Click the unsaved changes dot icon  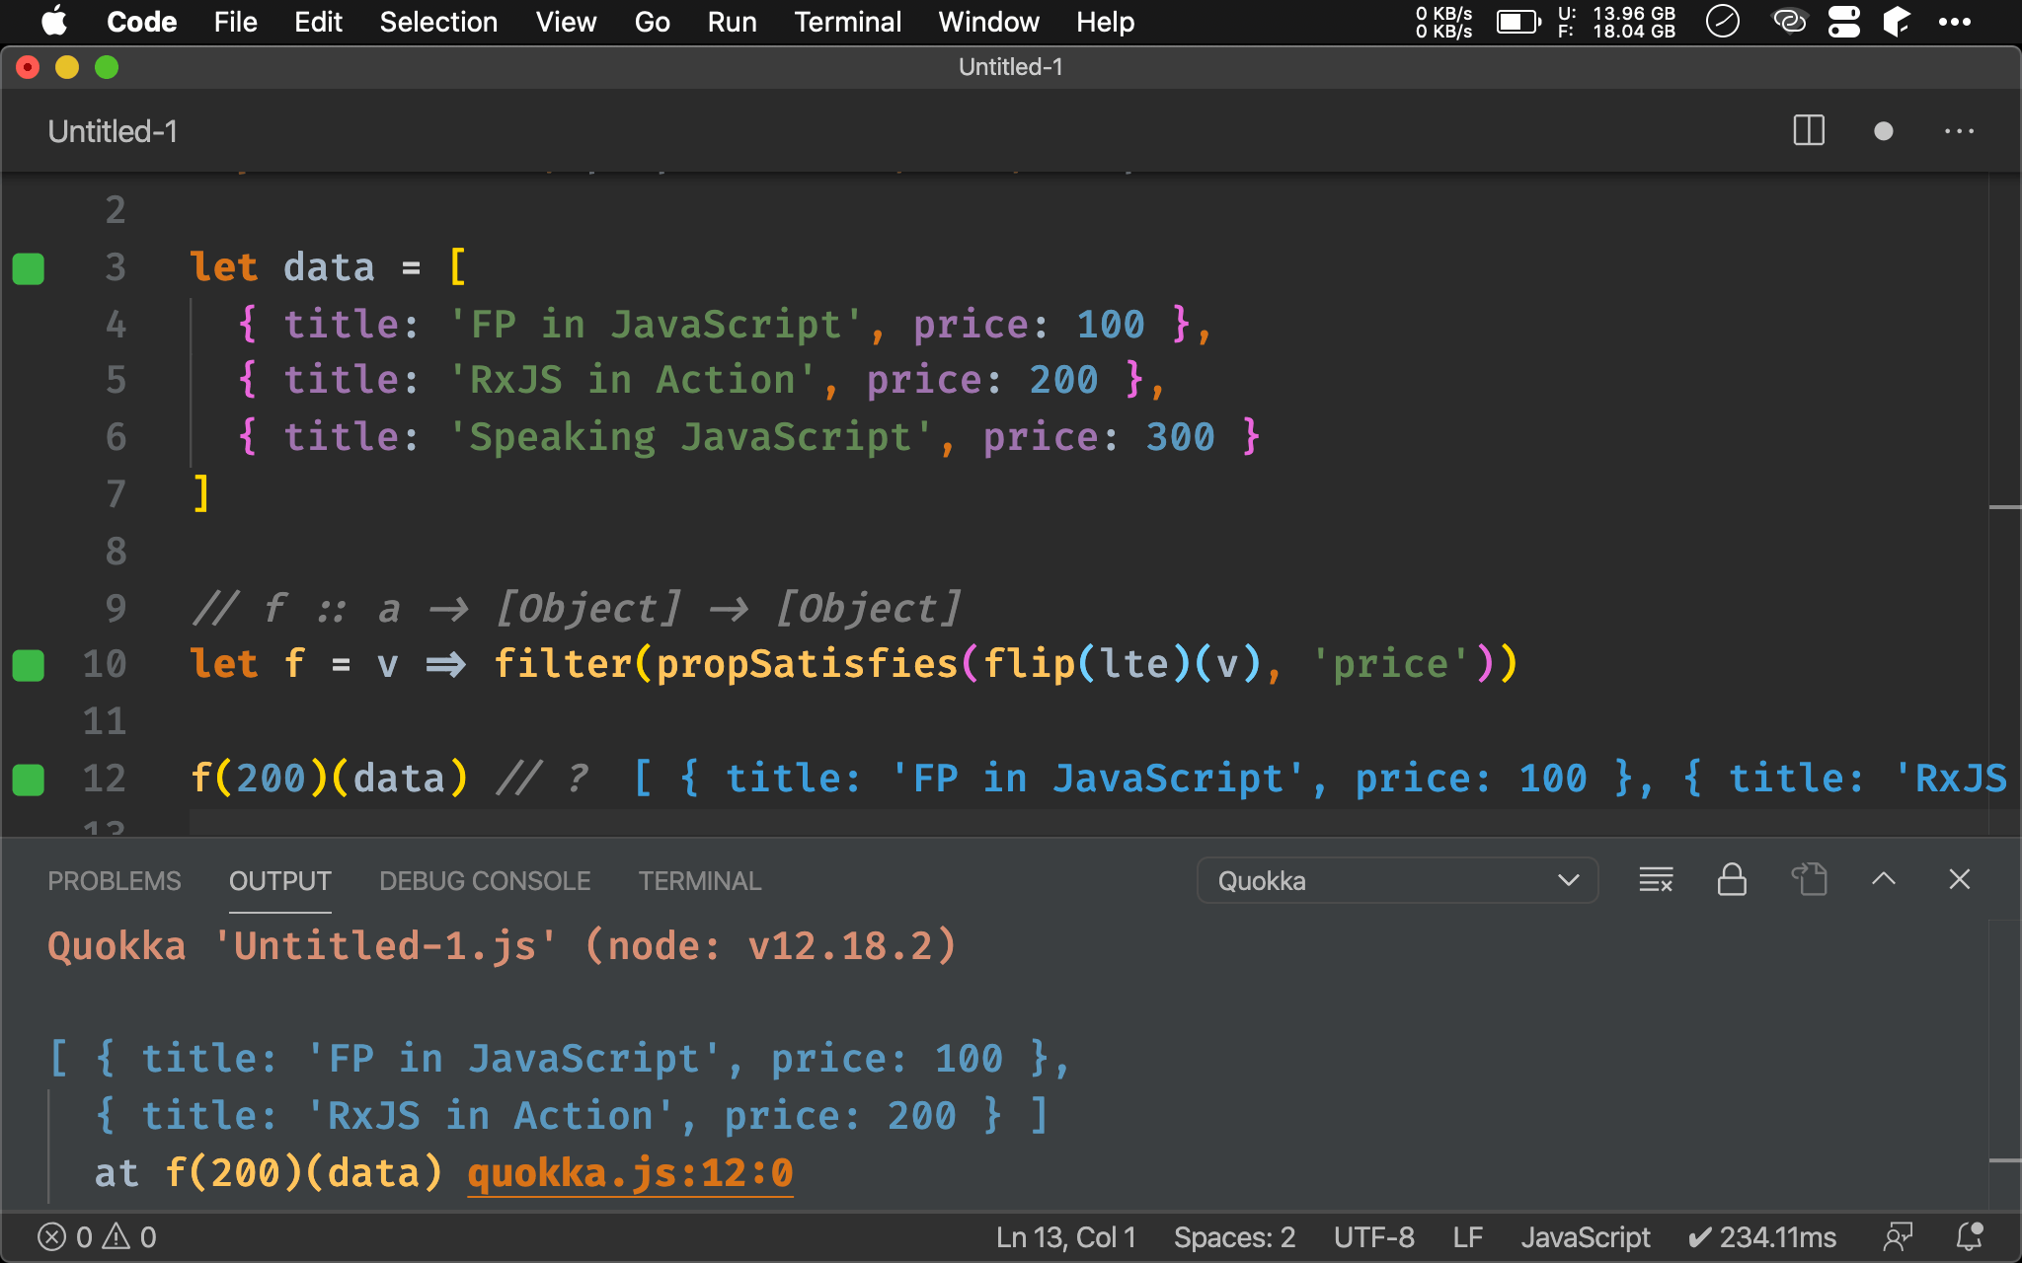coord(1884,130)
